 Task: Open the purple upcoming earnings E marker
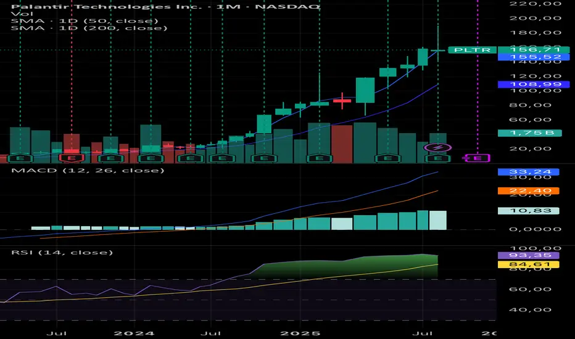tap(477, 158)
